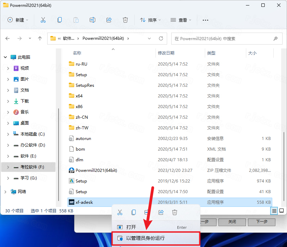Screen dimensions: 287x247
Task: Go back with the left arrow
Action: pos(8,38)
